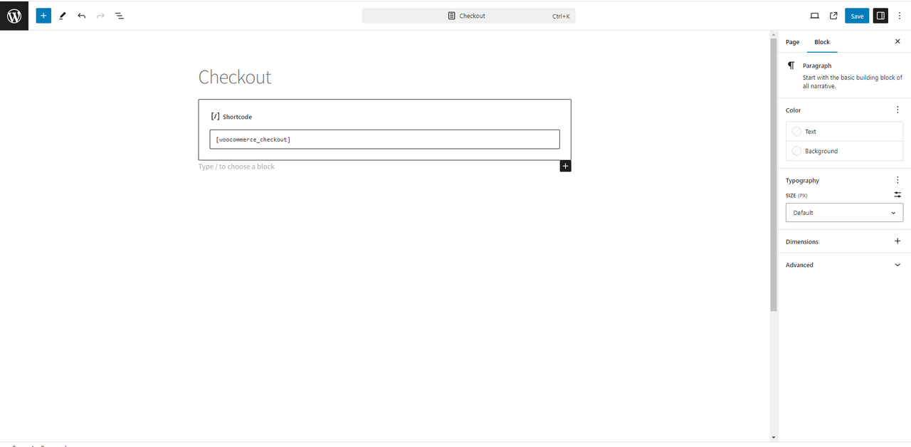911x447 pixels.
Task: Click the Checkout page title
Action: 235,77
